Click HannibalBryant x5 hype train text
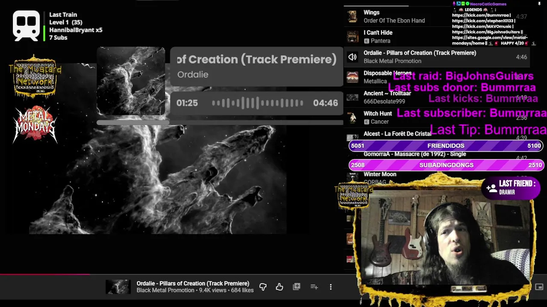This screenshot has height=307, width=547. (x=76, y=30)
